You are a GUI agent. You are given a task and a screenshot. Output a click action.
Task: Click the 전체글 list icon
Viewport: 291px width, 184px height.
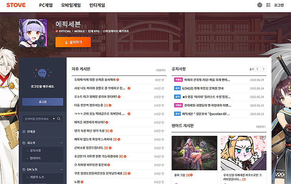[24, 131]
